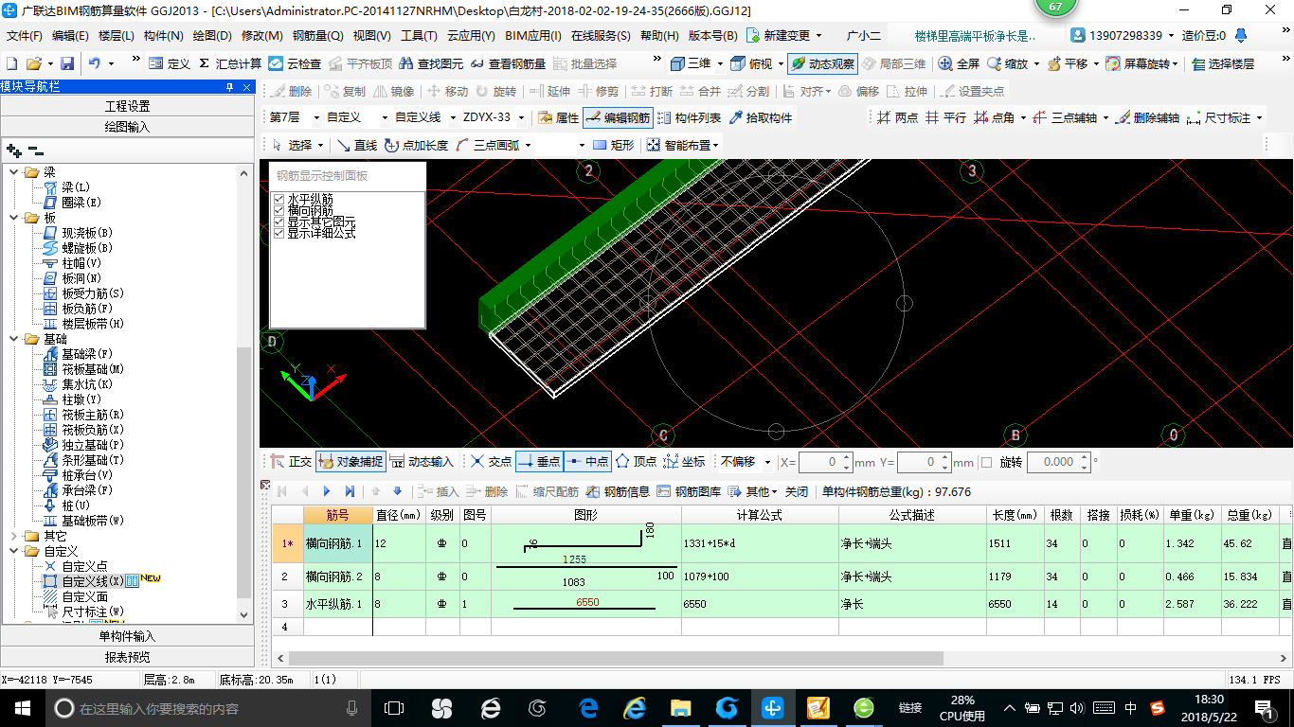Select 三点画弧 three-point arc tool
The image size is (1294, 727).
[487, 145]
